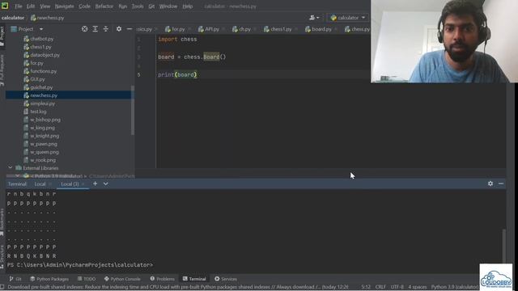Click the Python 3.9 interpreter in status bar
Viewport: 518px width, 291px height.
(x=455, y=287)
